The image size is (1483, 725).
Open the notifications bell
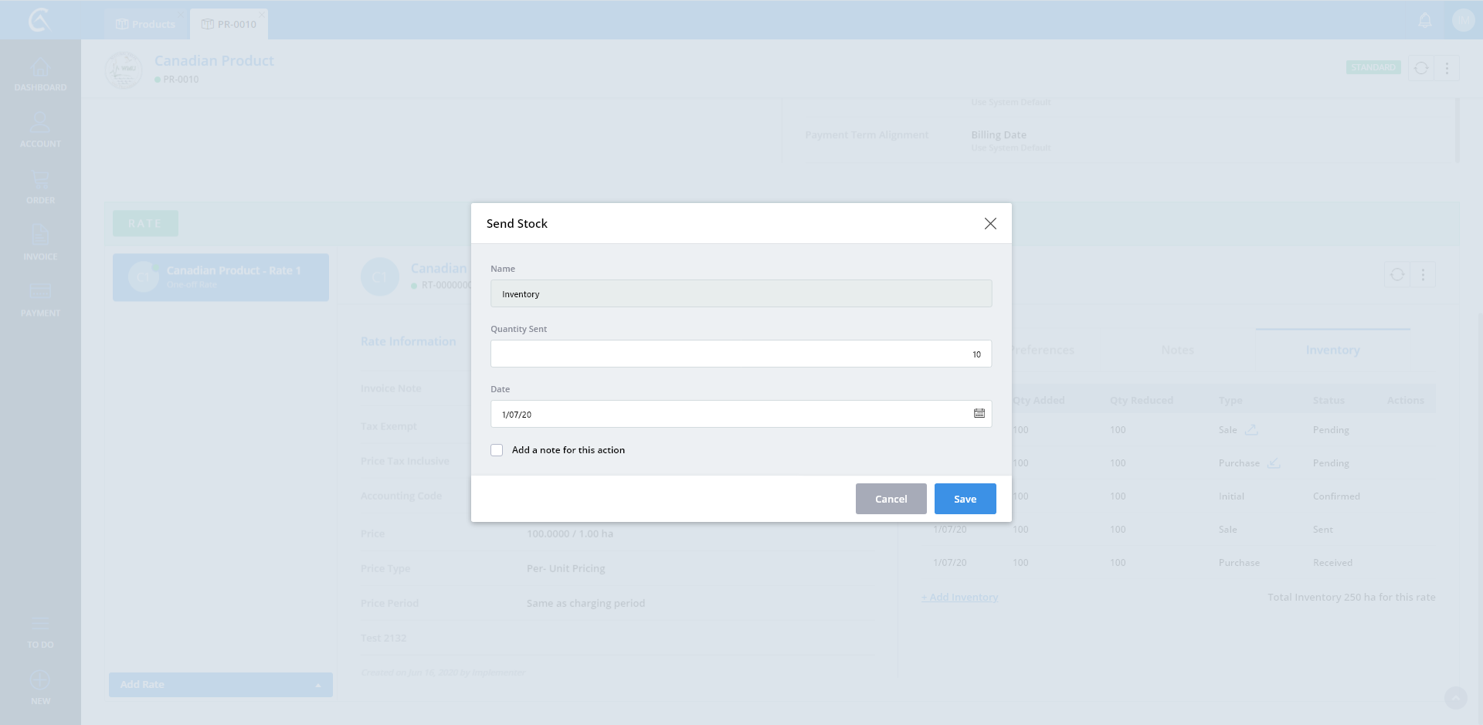click(x=1425, y=21)
